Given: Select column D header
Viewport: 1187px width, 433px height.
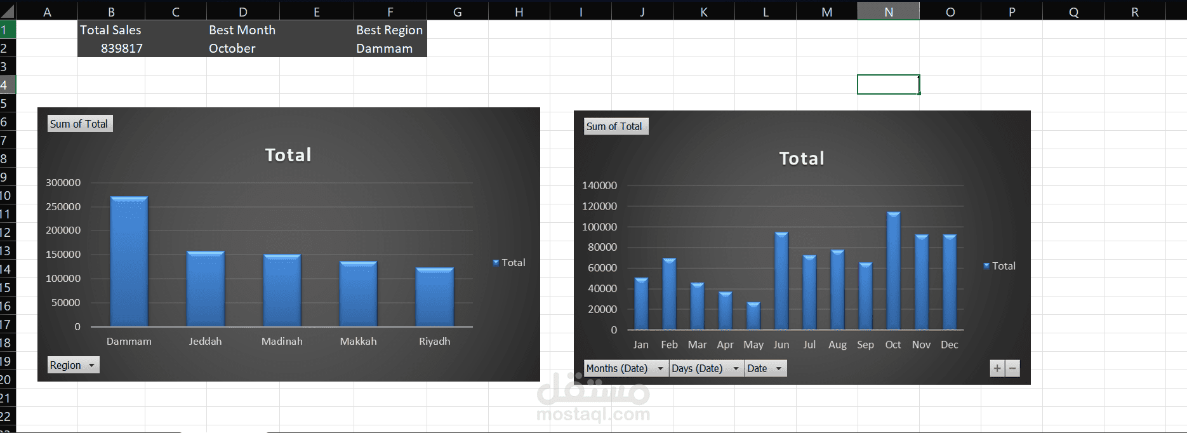Looking at the screenshot, I should pyautogui.click(x=243, y=11).
